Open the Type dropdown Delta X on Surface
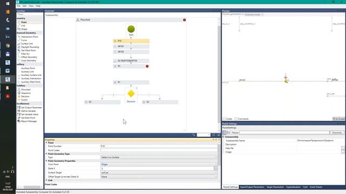This screenshot has height=194, width=346. 158,157
